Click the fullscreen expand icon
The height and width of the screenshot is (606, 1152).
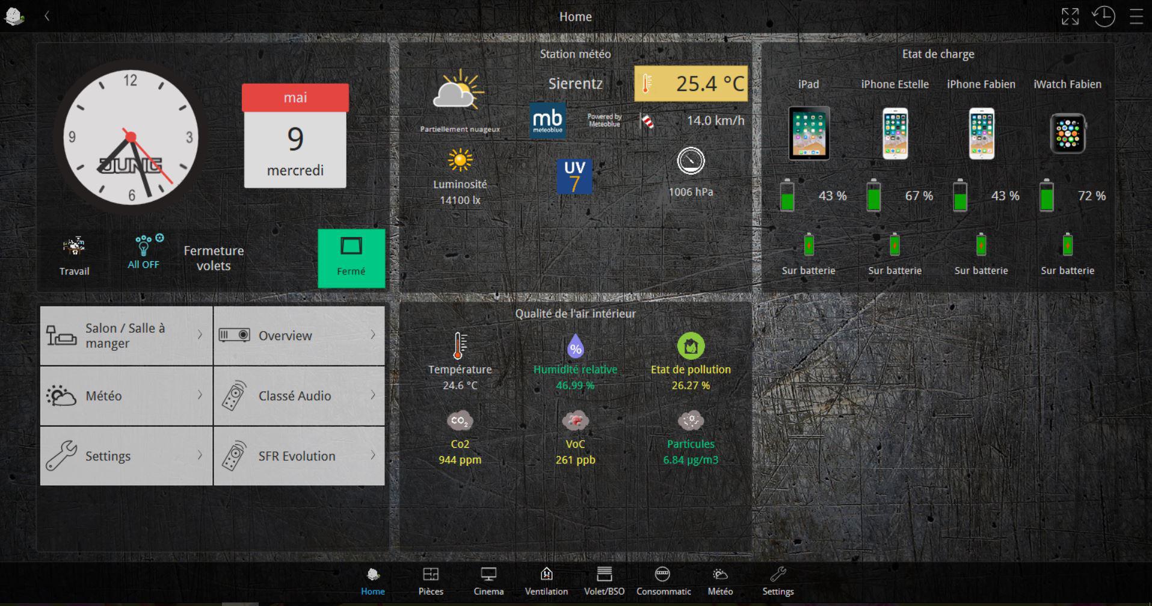(1070, 17)
